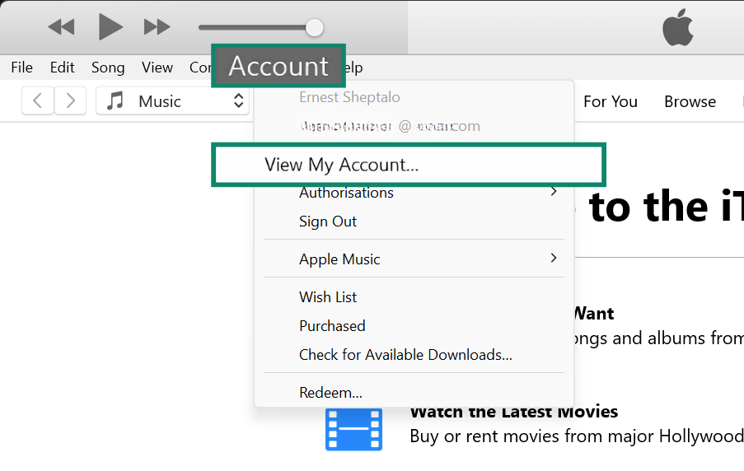Open the Music media type dropdown
This screenshot has height=471, width=744.
(x=173, y=101)
